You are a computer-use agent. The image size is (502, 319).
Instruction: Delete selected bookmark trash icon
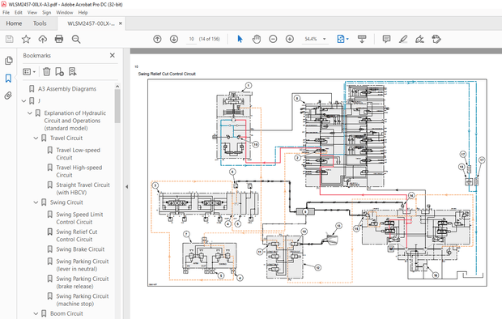click(x=47, y=71)
